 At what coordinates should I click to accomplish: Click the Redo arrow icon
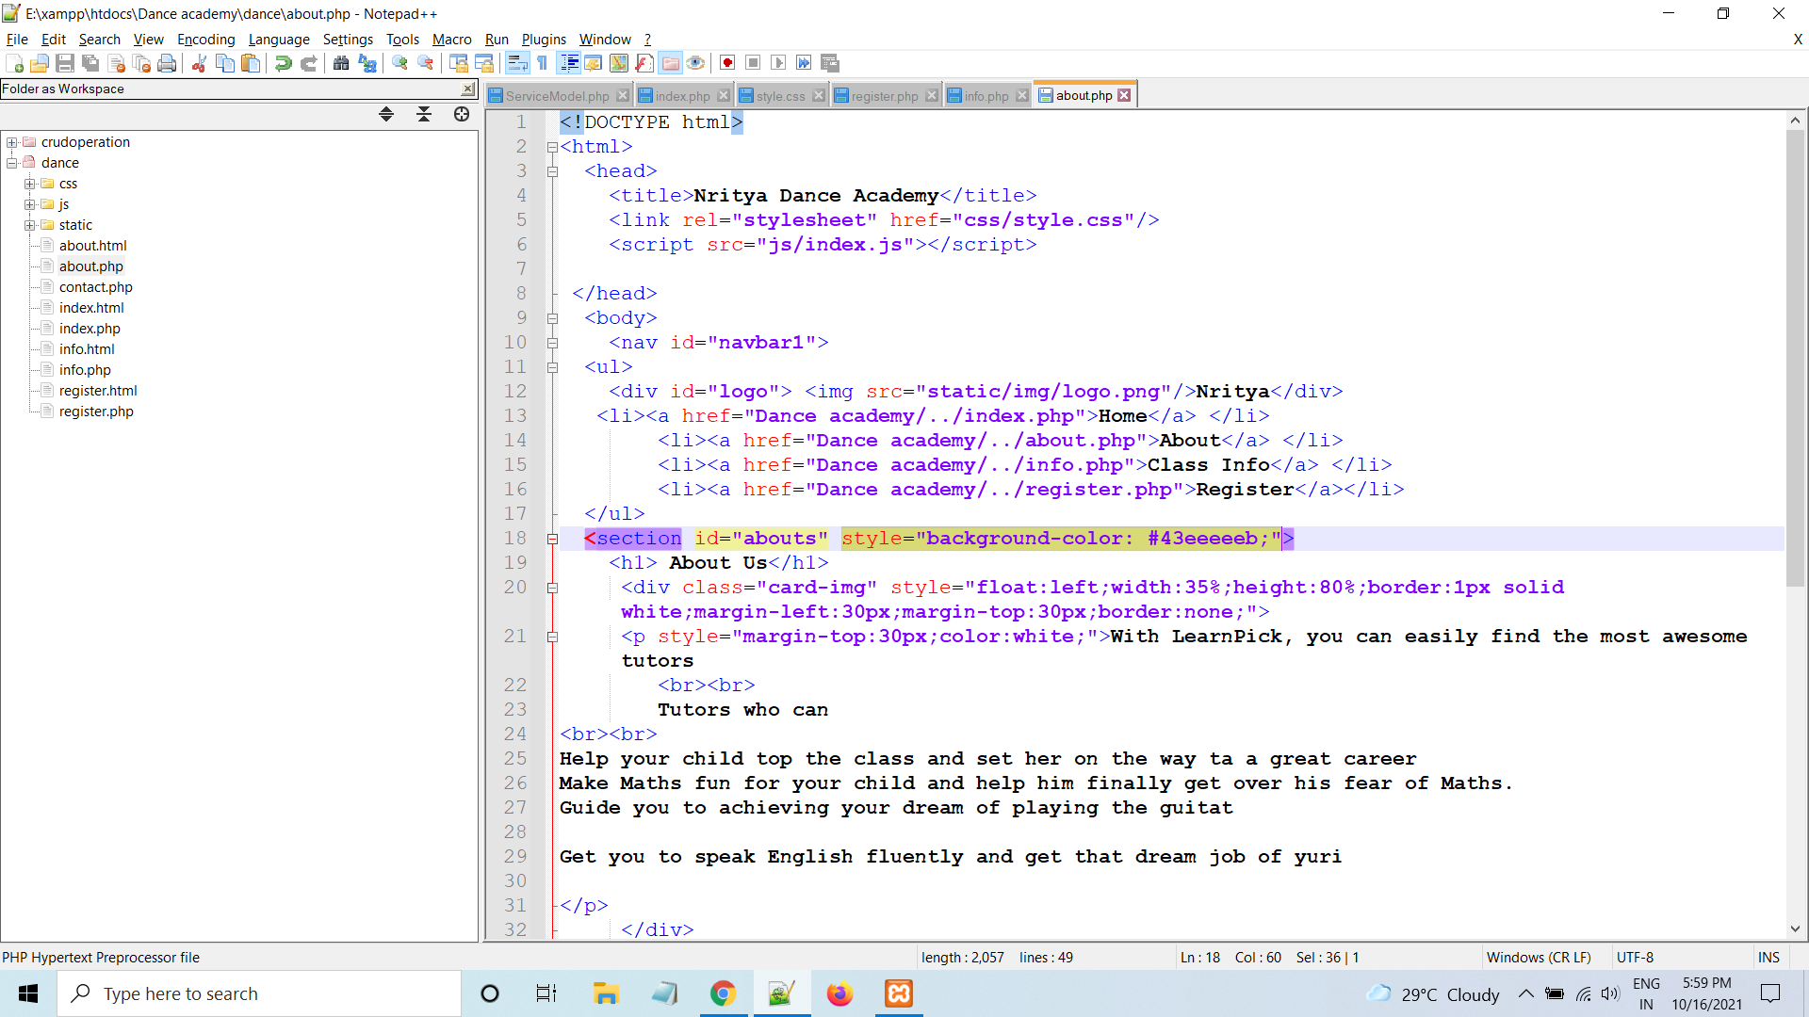(308, 63)
